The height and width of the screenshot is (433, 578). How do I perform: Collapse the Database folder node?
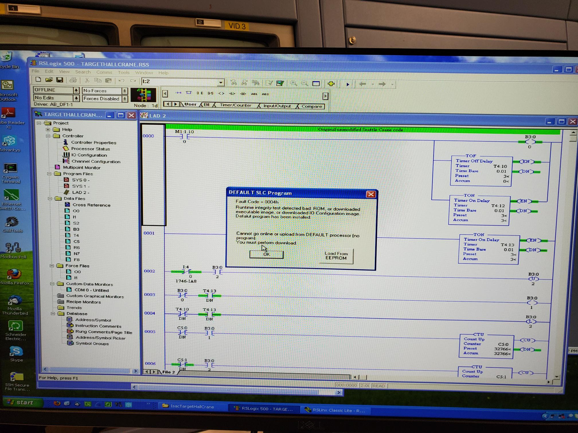coord(53,314)
